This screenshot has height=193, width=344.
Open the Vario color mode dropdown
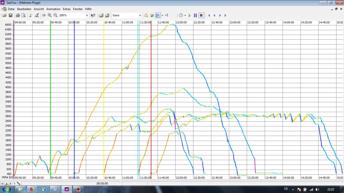tap(140, 15)
